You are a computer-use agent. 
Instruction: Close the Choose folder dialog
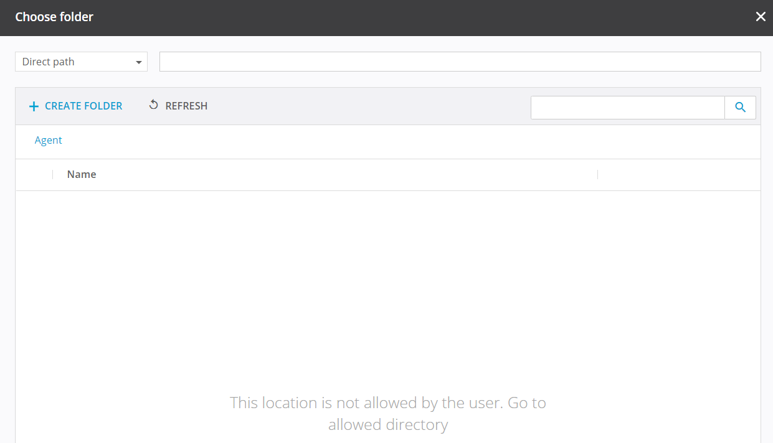pyautogui.click(x=761, y=17)
